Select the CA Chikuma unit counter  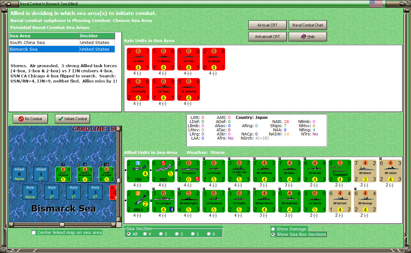138,90
